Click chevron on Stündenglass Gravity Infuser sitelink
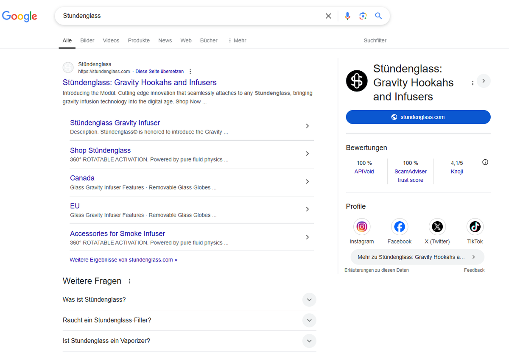Viewport: 509px width, 353px height. coord(308,126)
